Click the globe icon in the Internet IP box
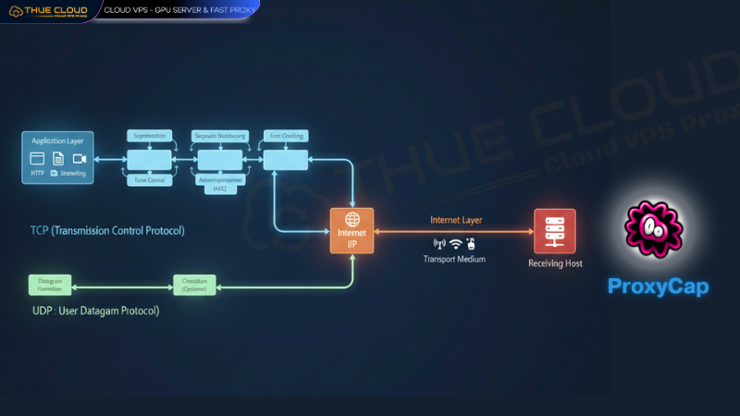This screenshot has width=740, height=416. coord(351,220)
